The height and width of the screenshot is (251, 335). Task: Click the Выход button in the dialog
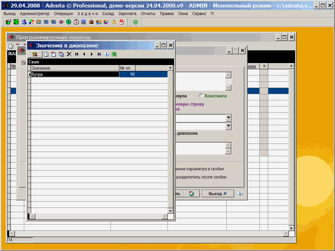point(218,193)
